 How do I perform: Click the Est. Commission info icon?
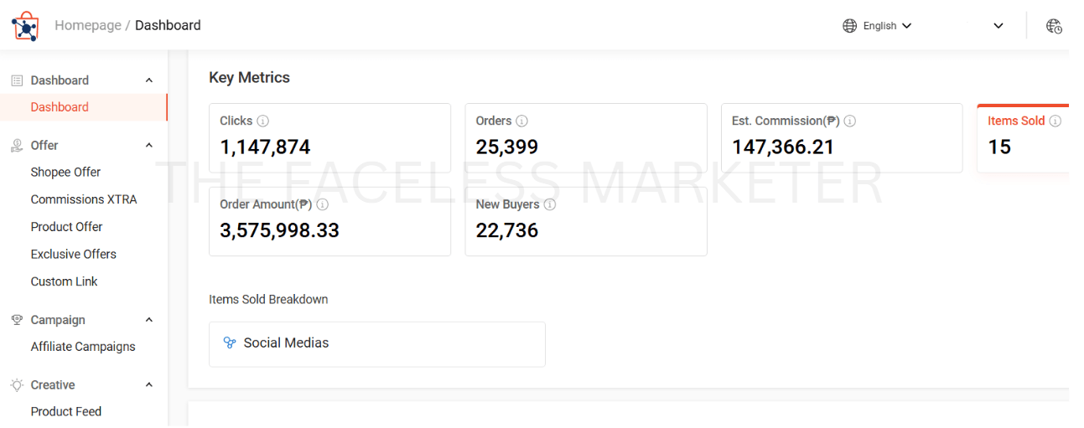coord(850,121)
